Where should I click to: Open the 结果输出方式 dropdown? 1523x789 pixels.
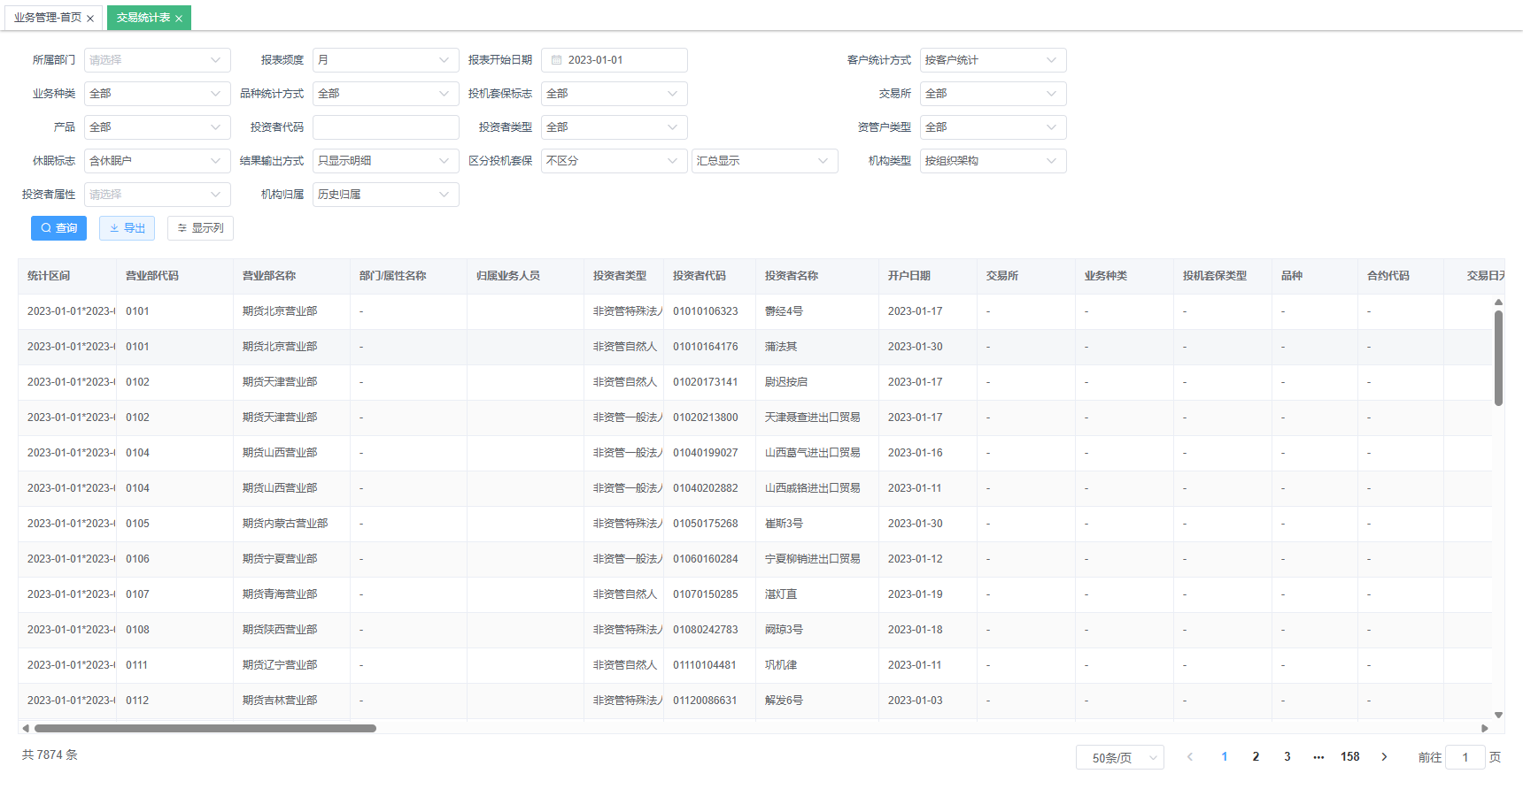point(386,161)
